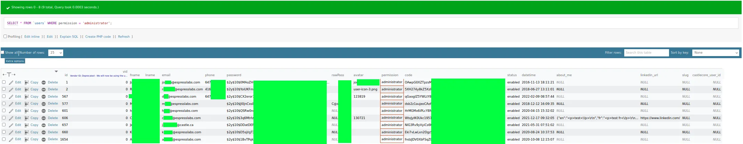743x144 pixels.
Task: Select the checkbox for row id 2
Action: [4, 89]
